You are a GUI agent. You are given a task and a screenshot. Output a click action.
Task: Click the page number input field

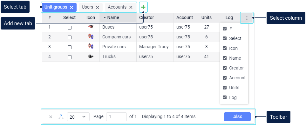click(117, 117)
